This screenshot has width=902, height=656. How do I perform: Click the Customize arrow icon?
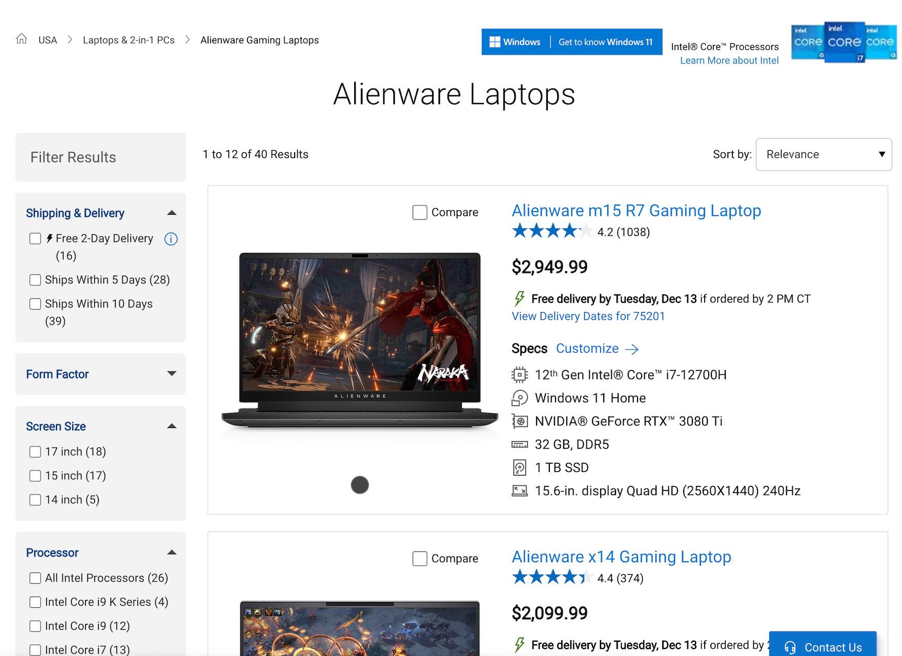632,350
